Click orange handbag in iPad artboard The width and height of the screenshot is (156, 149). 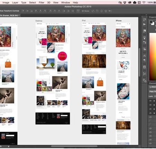(100, 82)
